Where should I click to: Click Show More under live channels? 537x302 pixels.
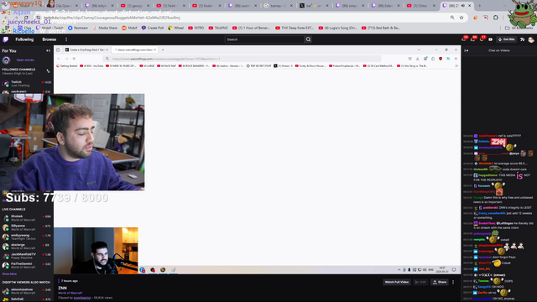click(x=9, y=274)
